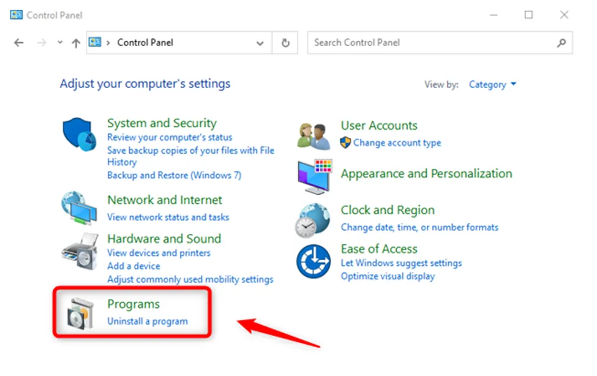Go back with the left arrow button
The width and height of the screenshot is (597, 376).
click(x=19, y=43)
